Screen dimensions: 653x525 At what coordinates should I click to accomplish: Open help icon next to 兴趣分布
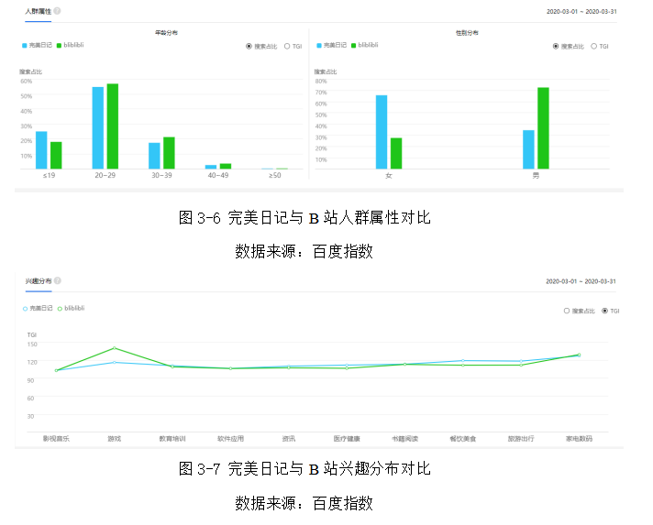click(x=58, y=280)
